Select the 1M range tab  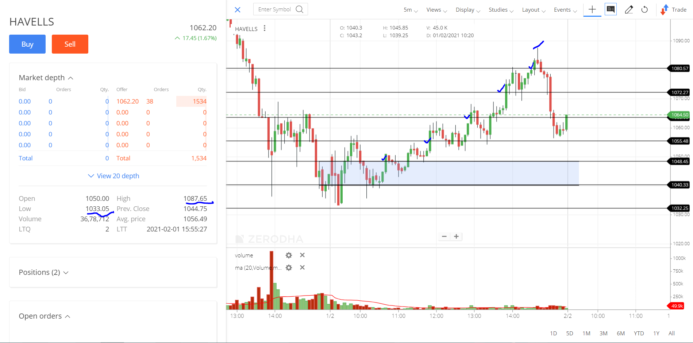[586, 333]
